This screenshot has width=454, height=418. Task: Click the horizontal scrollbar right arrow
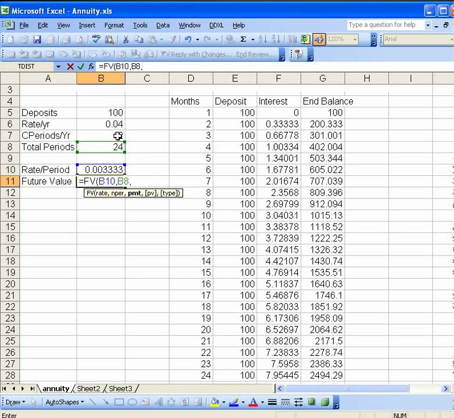[x=446, y=388]
